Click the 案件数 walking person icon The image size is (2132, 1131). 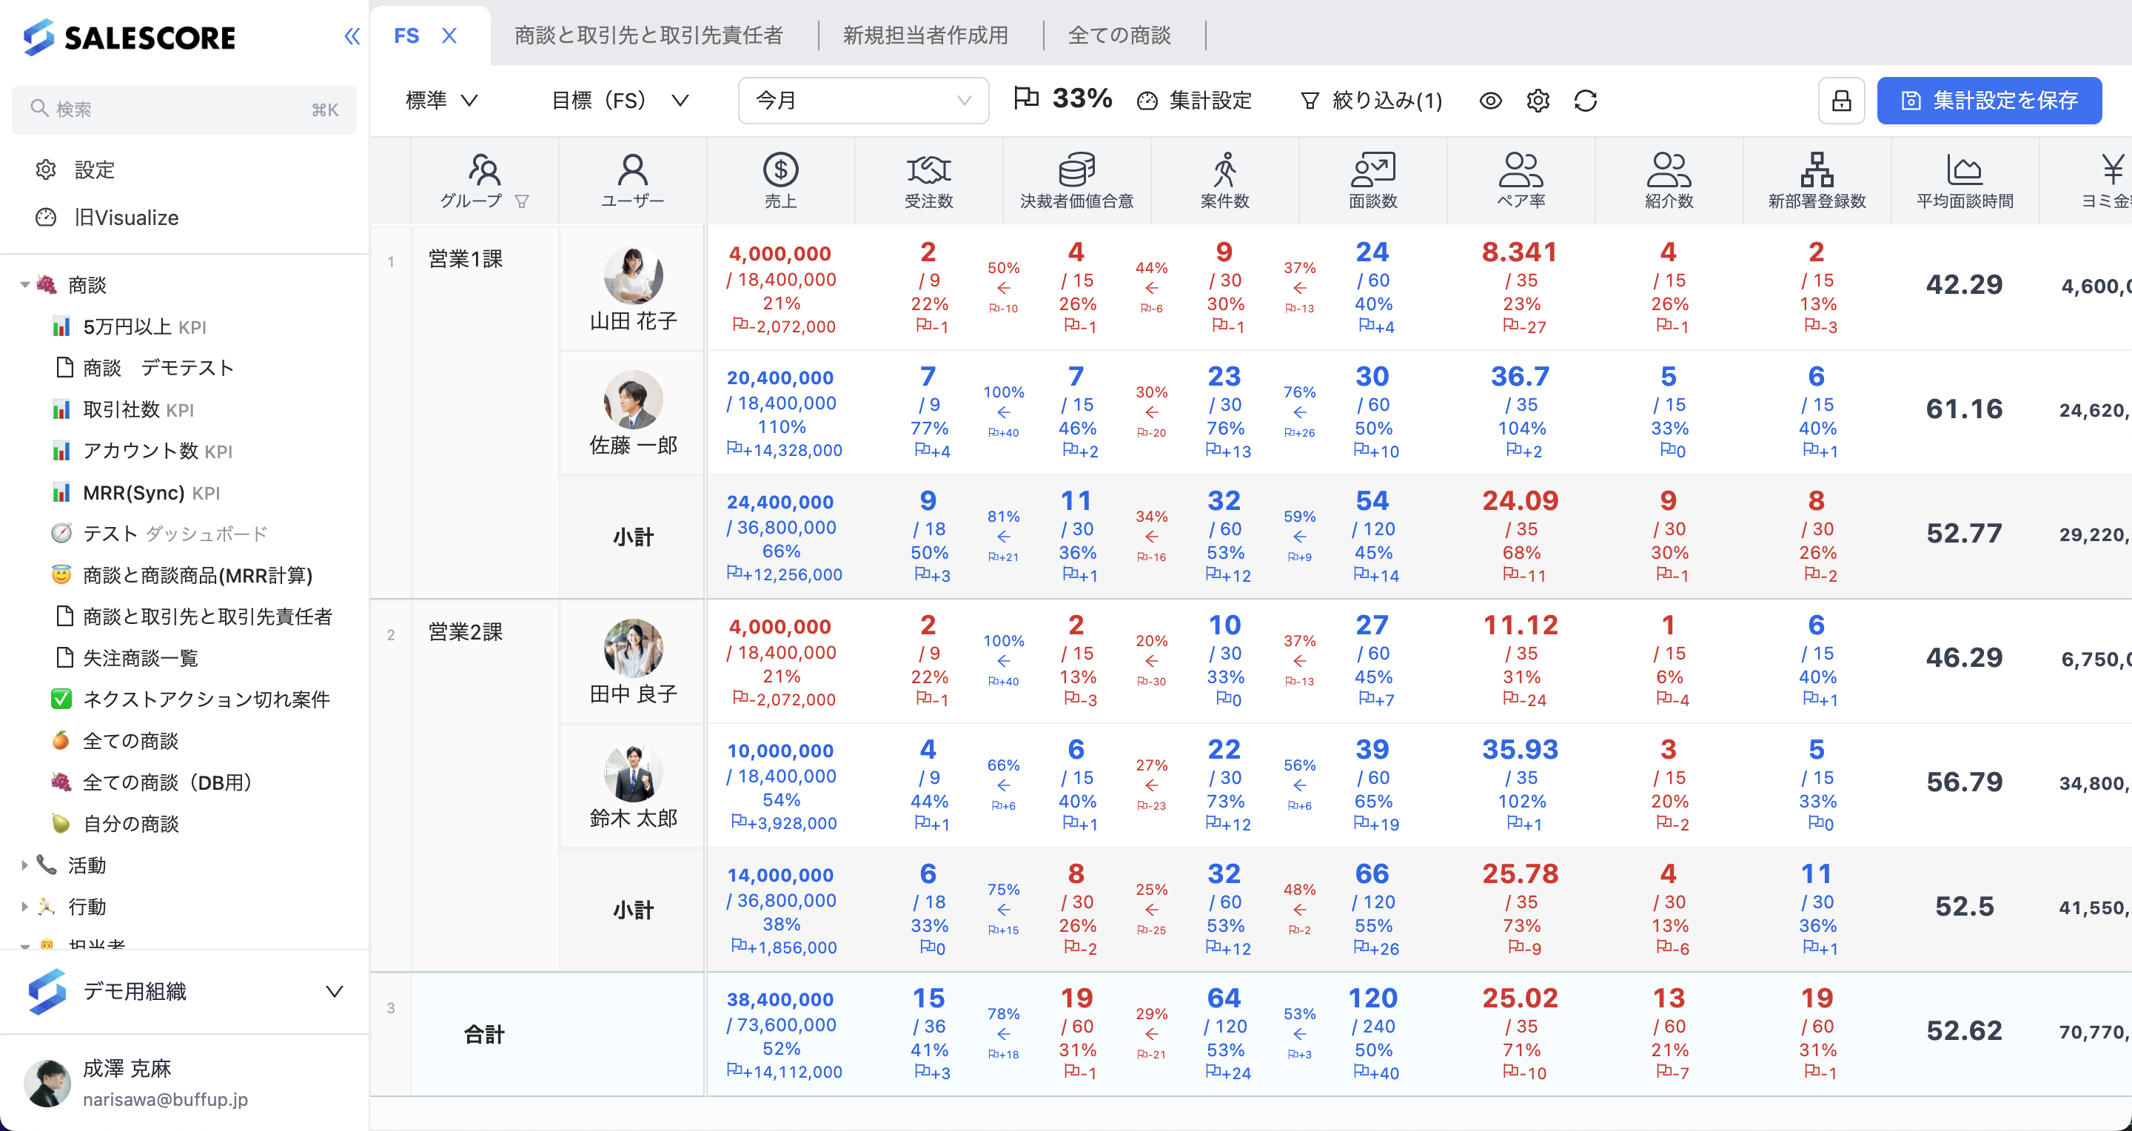coord(1225,169)
